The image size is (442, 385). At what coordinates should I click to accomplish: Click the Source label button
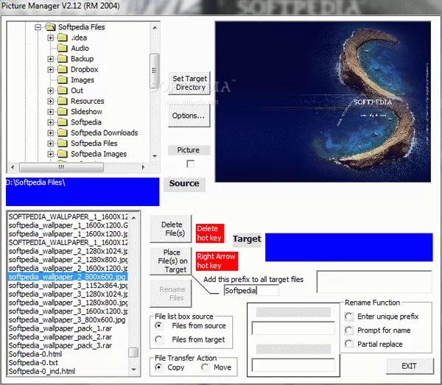click(184, 184)
